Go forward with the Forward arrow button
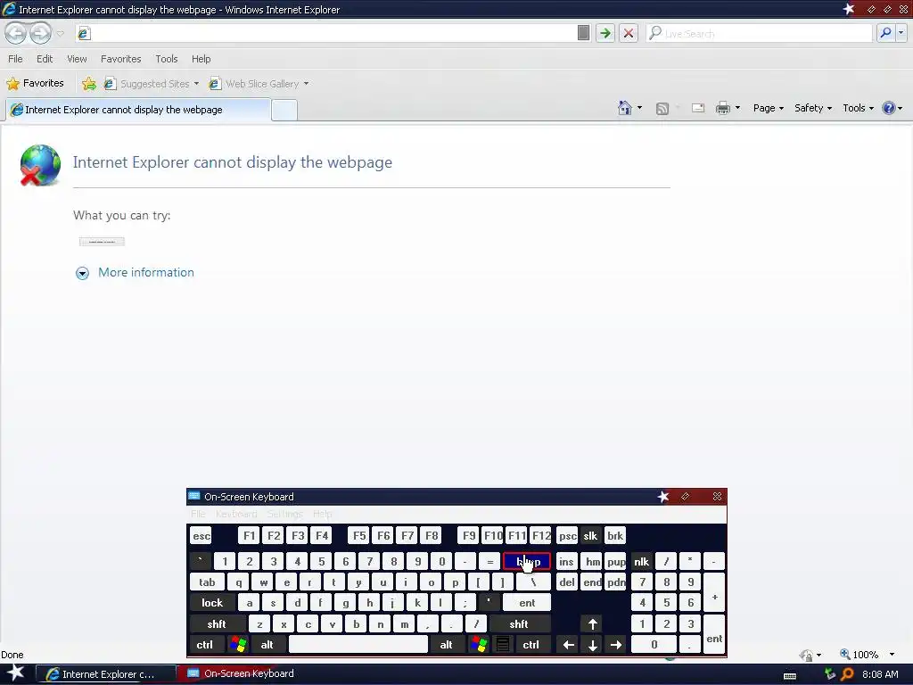913x685 pixels. tap(40, 33)
